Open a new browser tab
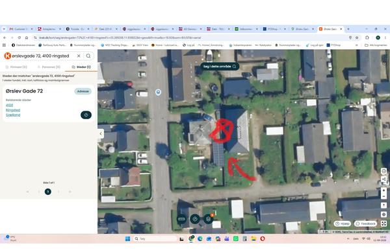390x250 pixels. point(348,29)
